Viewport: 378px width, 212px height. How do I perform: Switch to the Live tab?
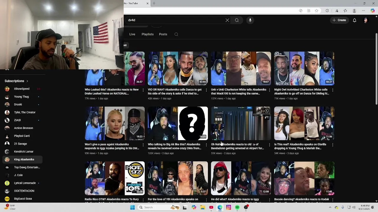[x=132, y=34]
